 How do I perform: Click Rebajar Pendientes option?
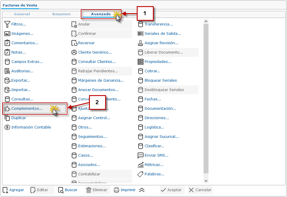pyautogui.click(x=101, y=71)
